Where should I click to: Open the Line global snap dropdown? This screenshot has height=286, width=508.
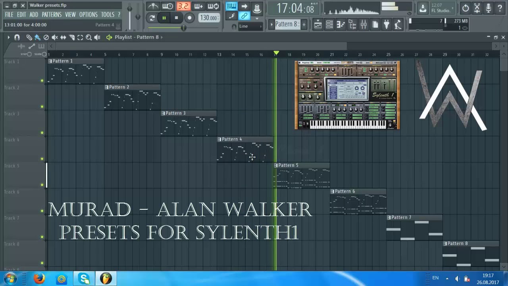point(250,26)
